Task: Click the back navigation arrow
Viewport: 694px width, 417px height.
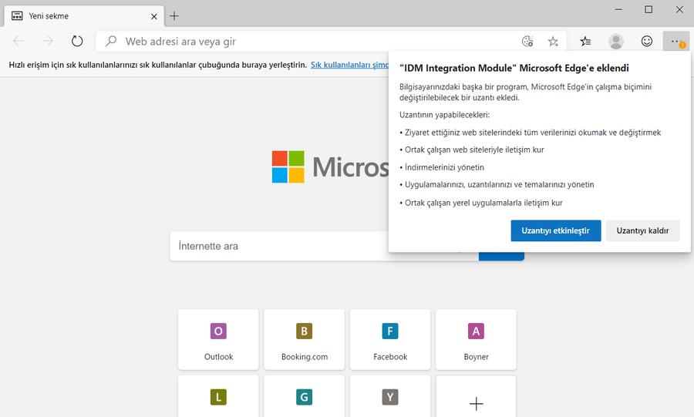Action: click(19, 41)
